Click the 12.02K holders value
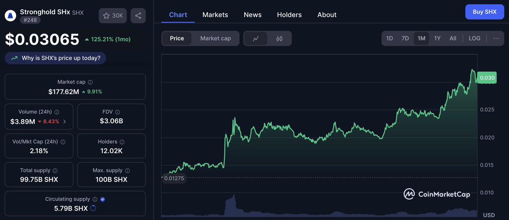 pyautogui.click(x=112, y=151)
